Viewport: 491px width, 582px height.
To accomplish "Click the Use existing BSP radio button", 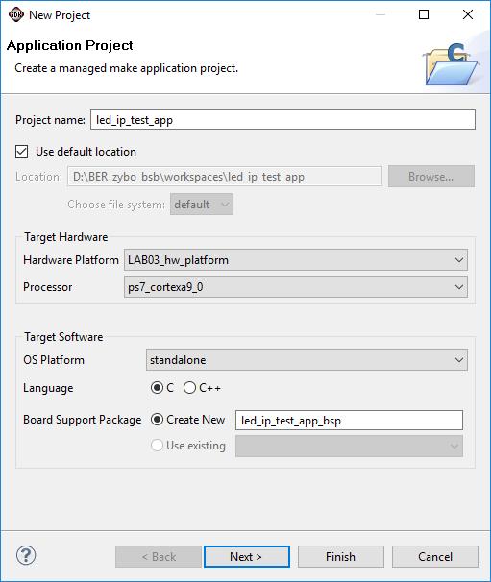I will point(158,445).
